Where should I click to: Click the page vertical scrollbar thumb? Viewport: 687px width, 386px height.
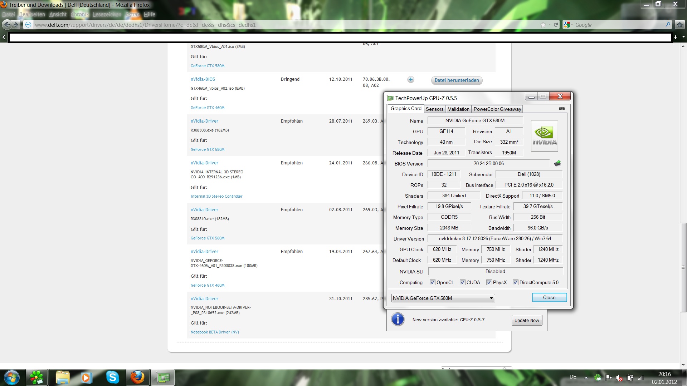tap(683, 267)
